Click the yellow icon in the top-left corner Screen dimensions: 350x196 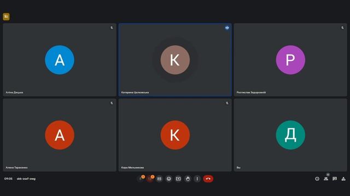[6, 16]
